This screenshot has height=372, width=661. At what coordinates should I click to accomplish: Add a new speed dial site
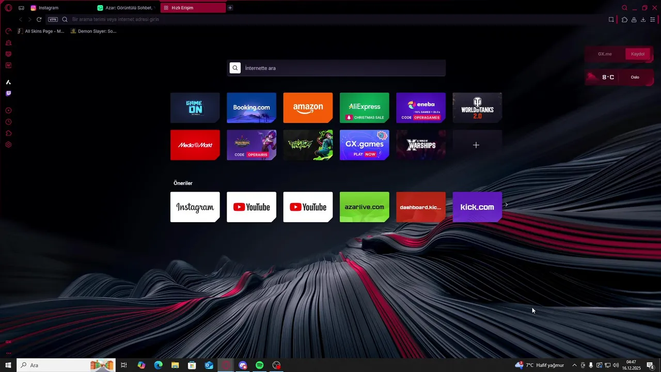tap(477, 145)
